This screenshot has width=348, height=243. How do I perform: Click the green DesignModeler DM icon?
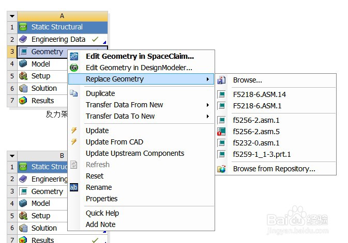74,68
